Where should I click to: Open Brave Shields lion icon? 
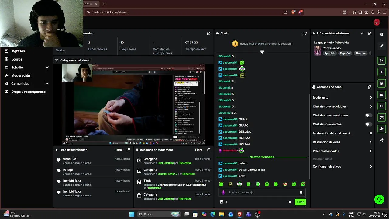click(x=293, y=12)
